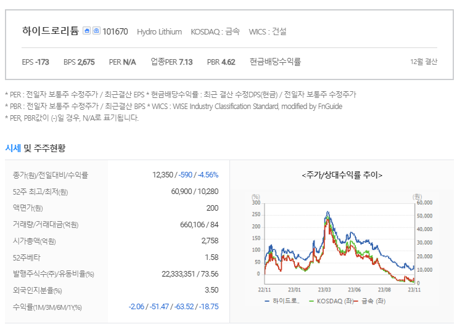Image resolution: width=457 pixels, height=324 pixels.
Task: Click the returns -2.06 / -51.47 / -63.52 / -18.75
Action: [174, 307]
